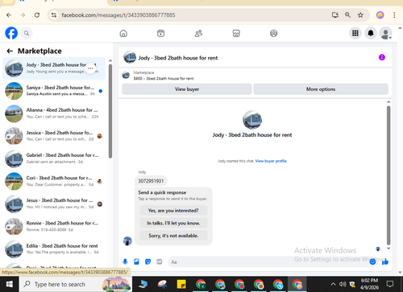Image resolution: width=403 pixels, height=292 pixels.
Task: Open the Video/Reels icon
Action: [x=160, y=33]
